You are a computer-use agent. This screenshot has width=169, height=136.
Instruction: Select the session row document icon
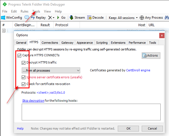[x=4, y=31]
